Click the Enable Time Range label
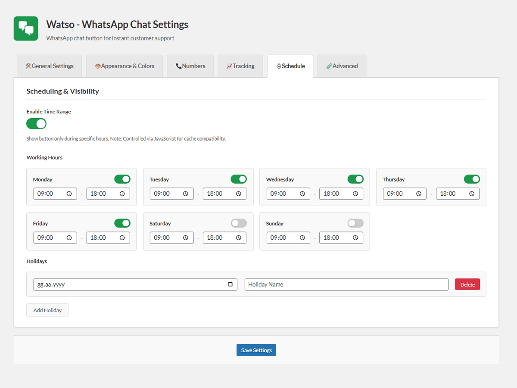 tap(49, 112)
